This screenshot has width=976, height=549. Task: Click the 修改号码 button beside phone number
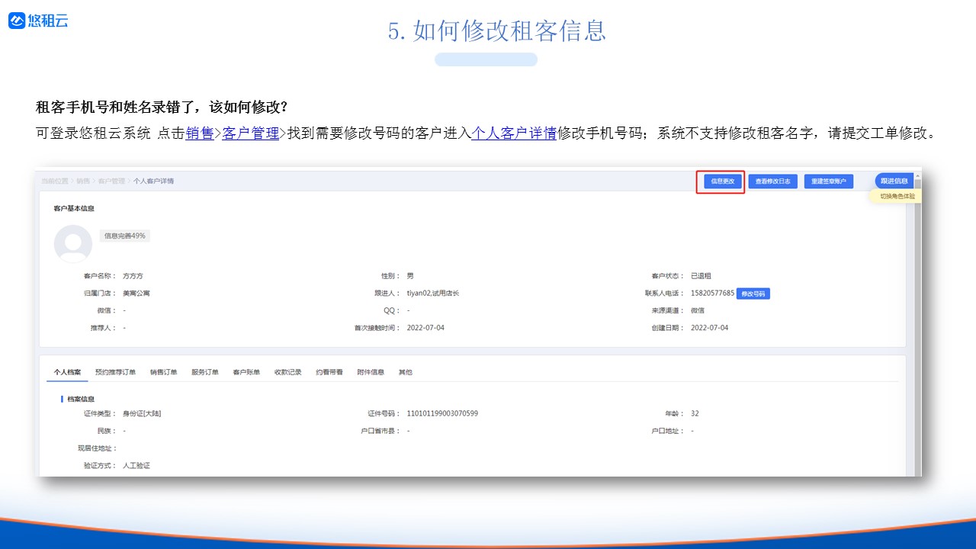[753, 294]
